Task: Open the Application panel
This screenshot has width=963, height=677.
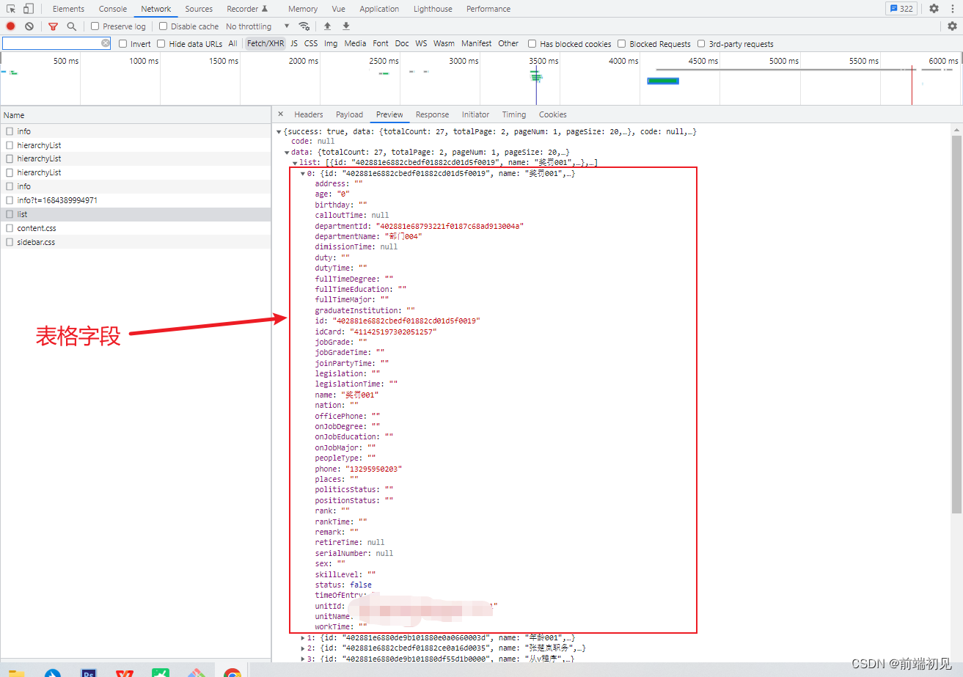Action: click(x=379, y=9)
